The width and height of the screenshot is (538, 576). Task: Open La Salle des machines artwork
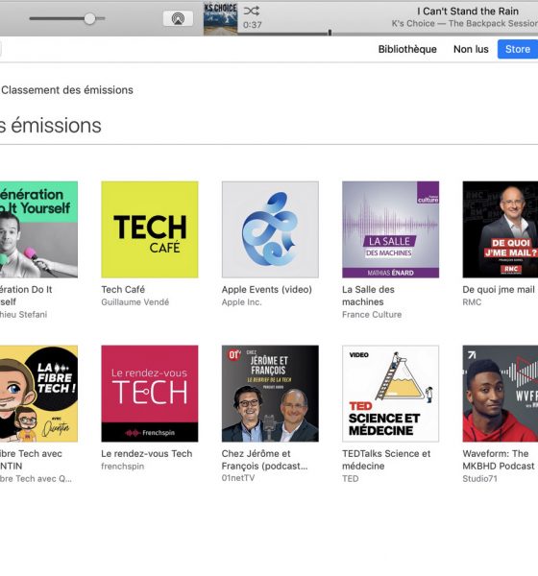coord(391,229)
